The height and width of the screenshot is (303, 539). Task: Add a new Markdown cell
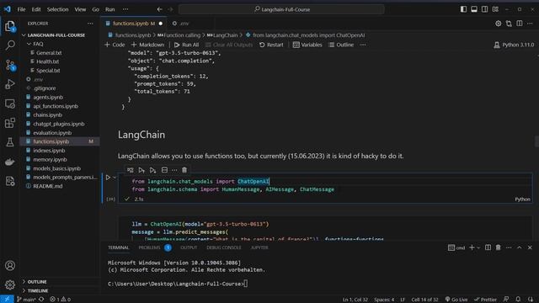click(148, 45)
